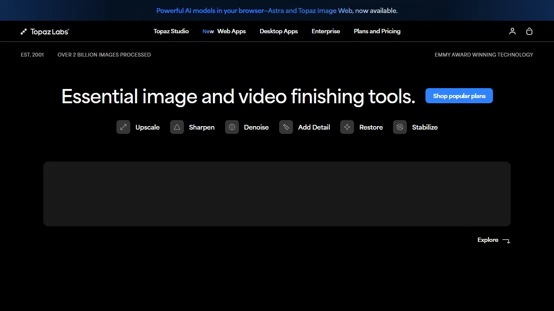Click the EST. 2001 text
554x311 pixels.
tap(32, 54)
